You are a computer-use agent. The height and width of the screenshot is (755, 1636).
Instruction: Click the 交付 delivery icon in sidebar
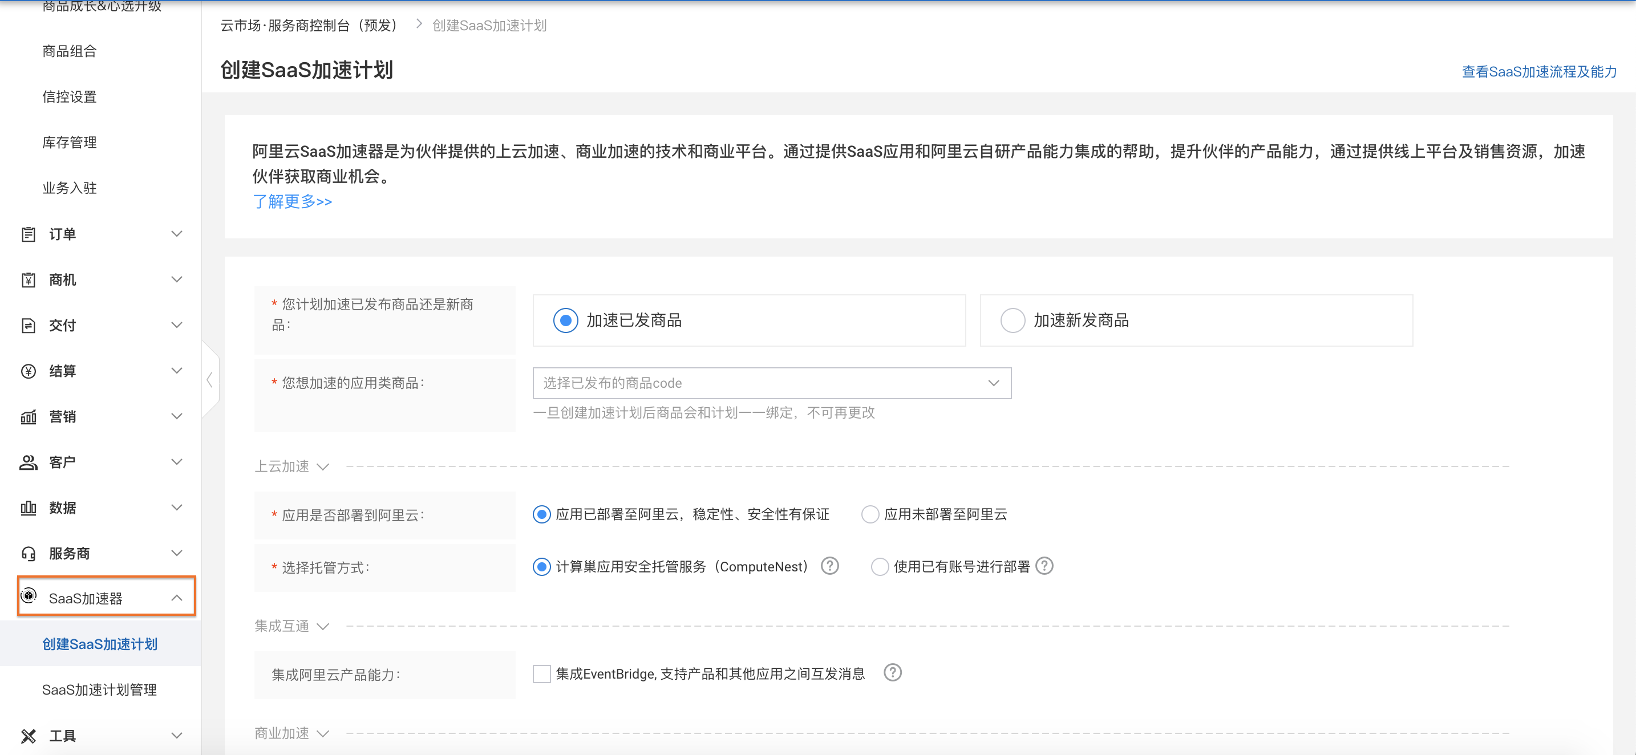pos(29,326)
